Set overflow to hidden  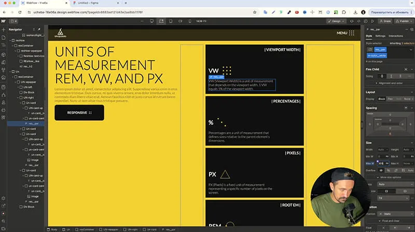(x=389, y=170)
